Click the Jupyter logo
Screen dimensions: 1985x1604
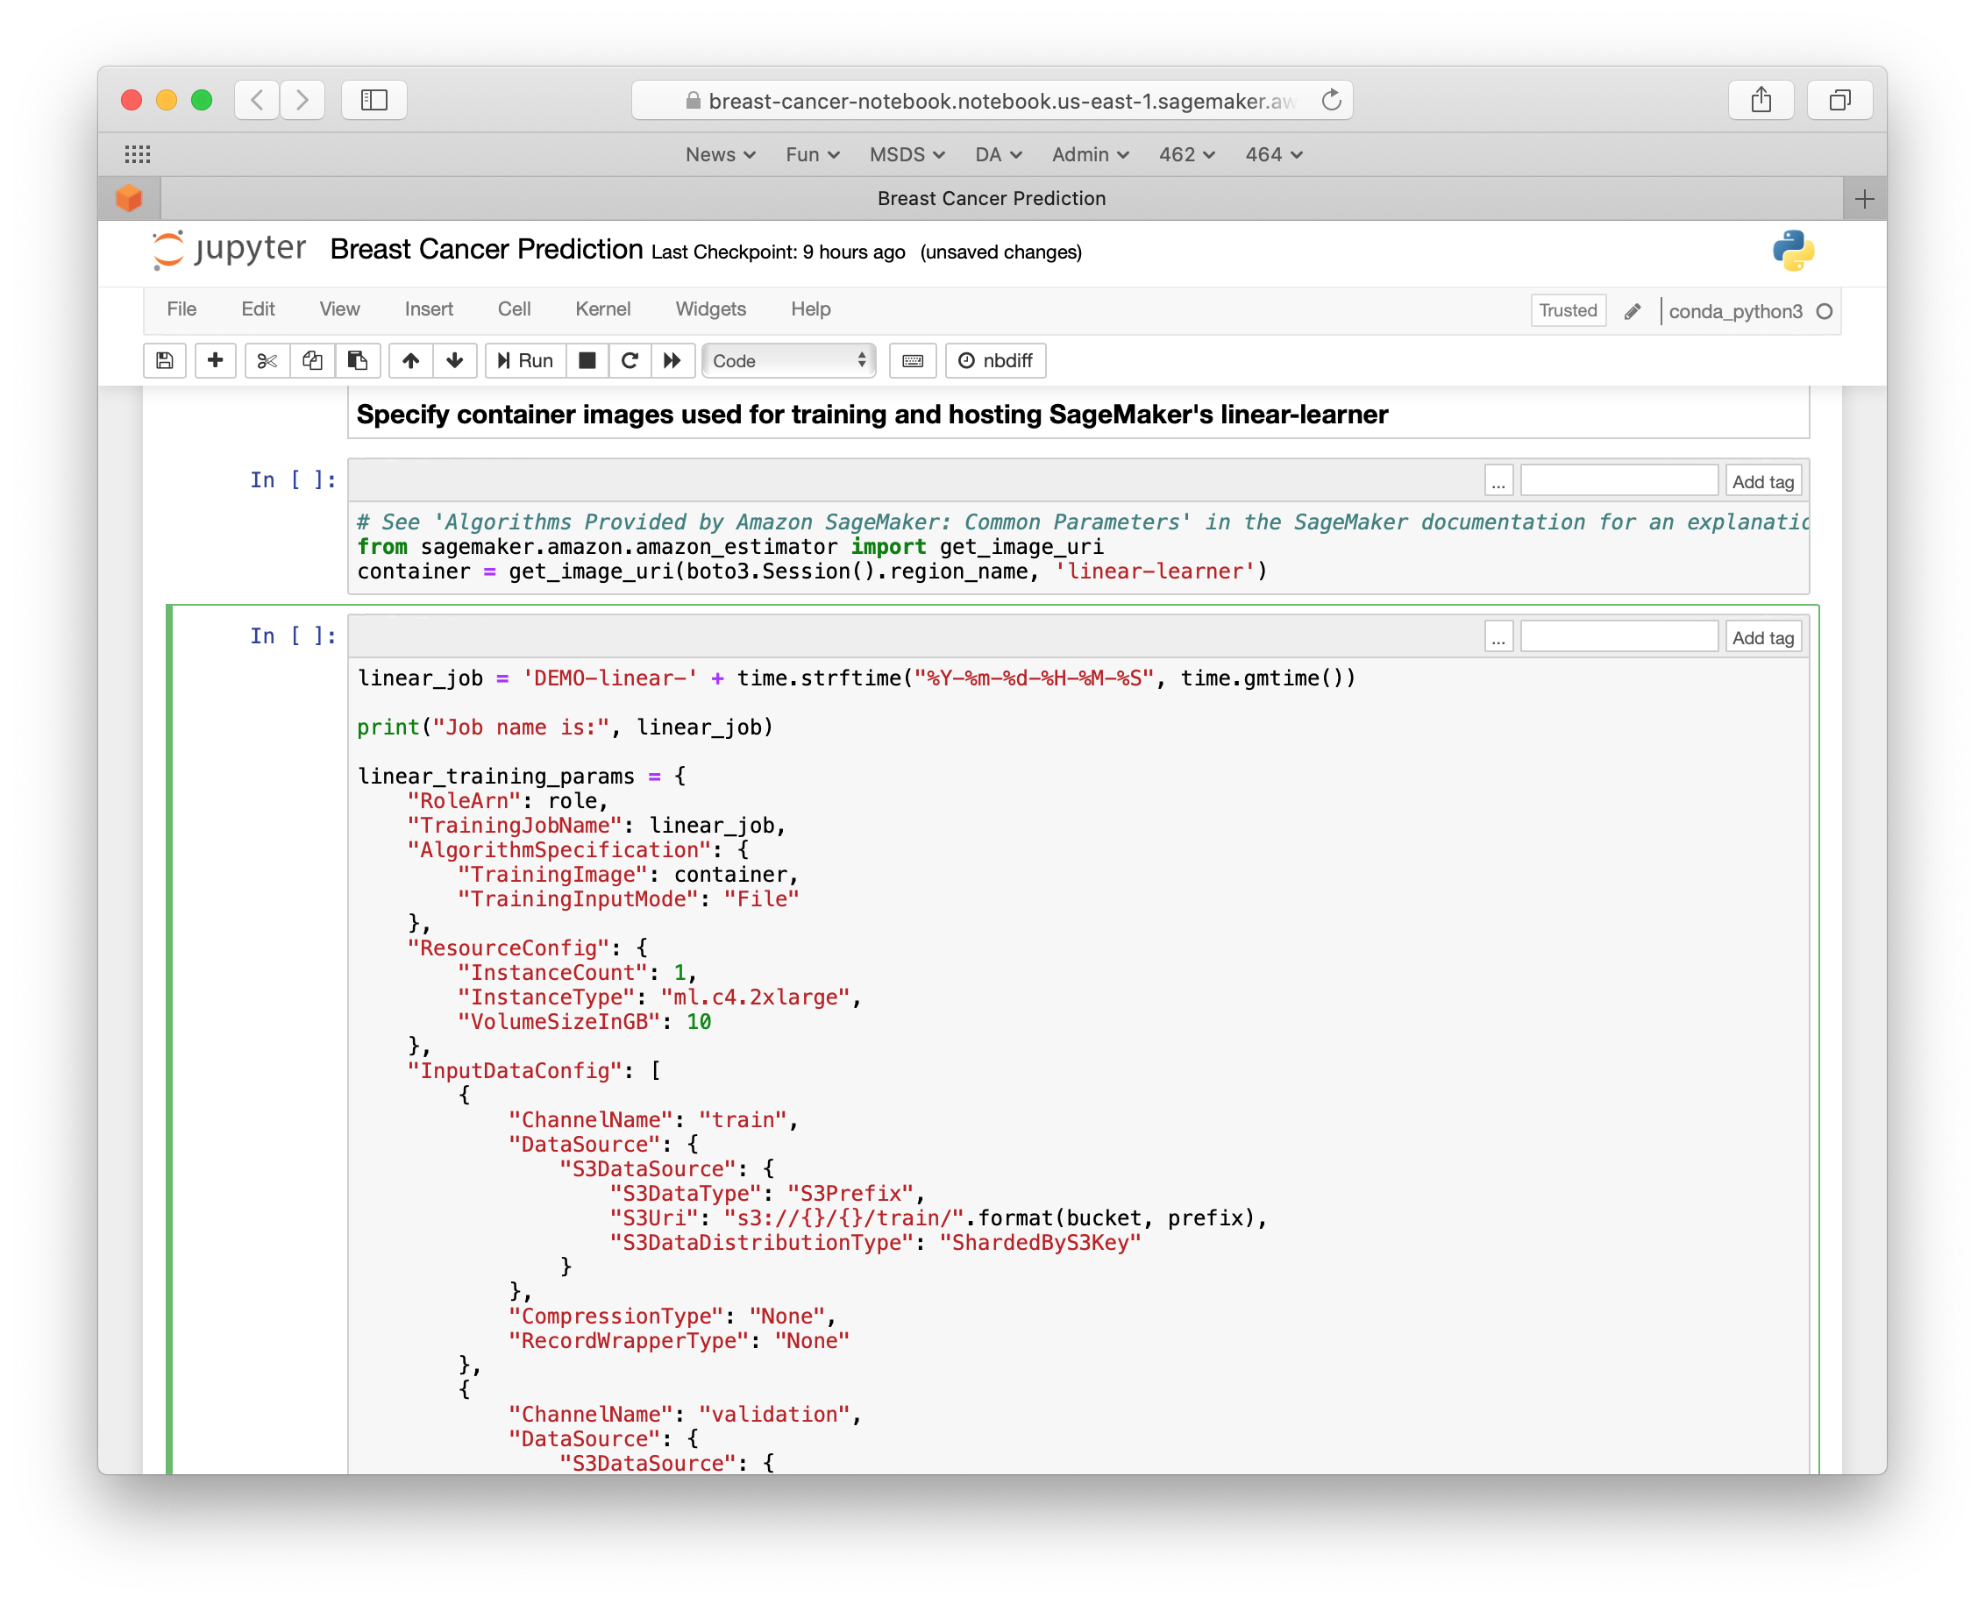229,250
